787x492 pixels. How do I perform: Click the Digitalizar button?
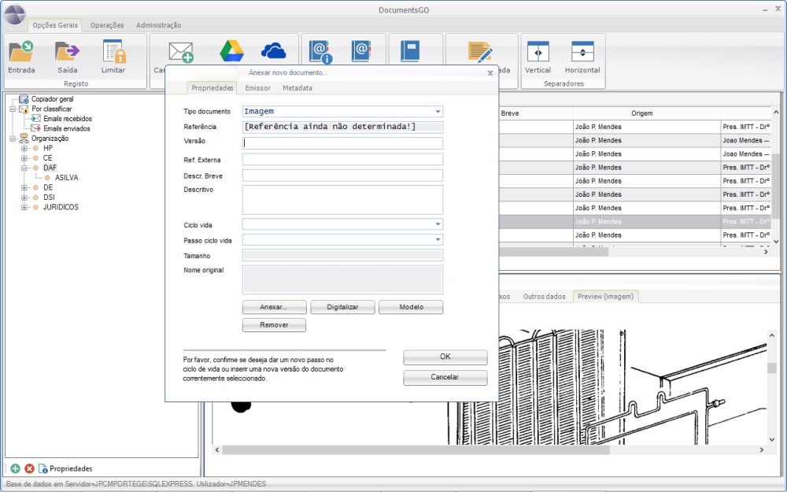click(342, 307)
